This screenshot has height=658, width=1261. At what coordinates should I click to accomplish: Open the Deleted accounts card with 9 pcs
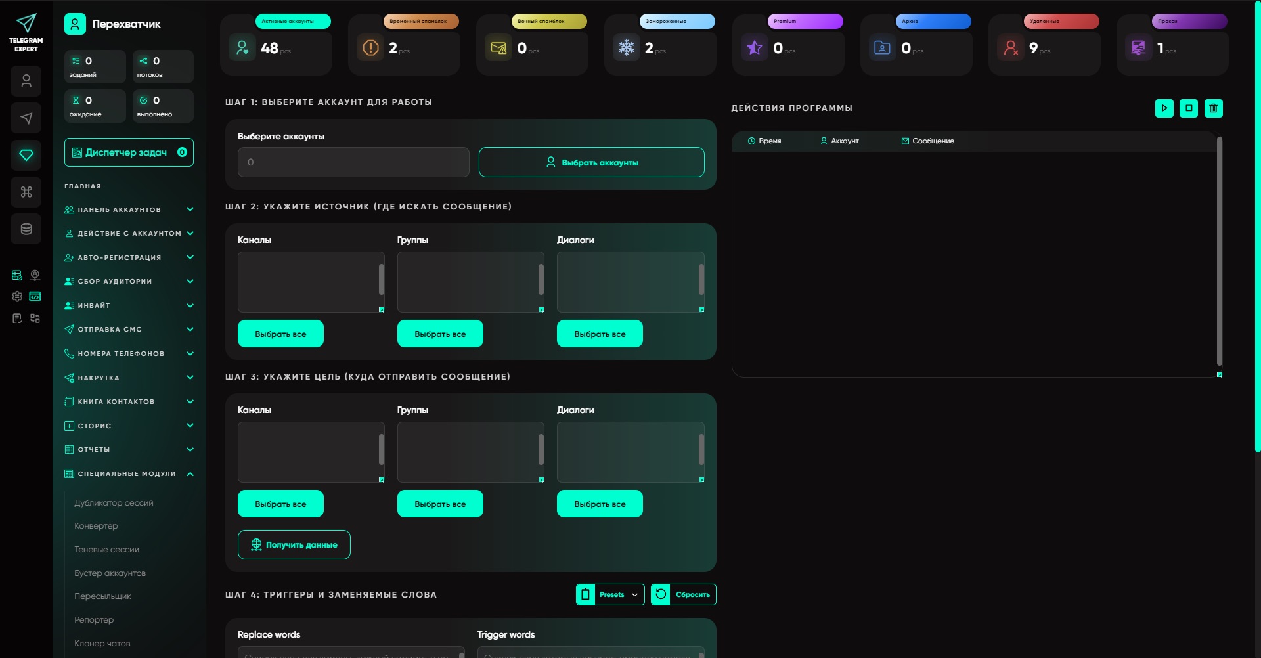pos(1044,45)
